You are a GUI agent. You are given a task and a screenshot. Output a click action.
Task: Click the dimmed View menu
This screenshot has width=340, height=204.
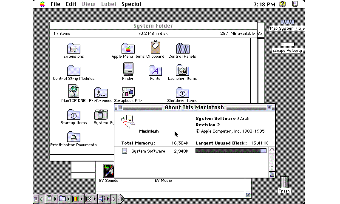pyautogui.click(x=89, y=4)
